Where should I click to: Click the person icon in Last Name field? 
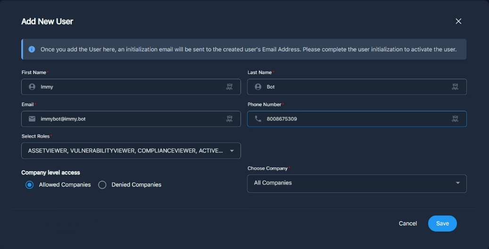point(258,87)
